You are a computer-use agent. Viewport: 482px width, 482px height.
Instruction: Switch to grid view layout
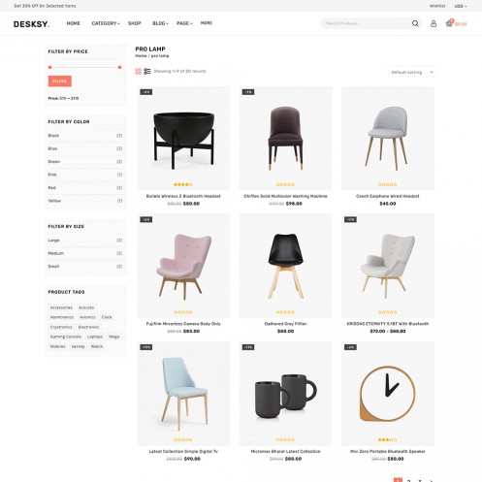click(138, 71)
